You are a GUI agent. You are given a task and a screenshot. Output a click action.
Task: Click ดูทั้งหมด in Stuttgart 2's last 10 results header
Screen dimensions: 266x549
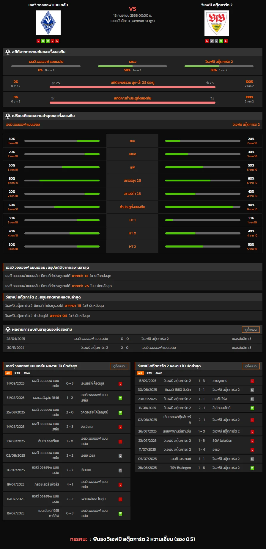tap(251, 366)
